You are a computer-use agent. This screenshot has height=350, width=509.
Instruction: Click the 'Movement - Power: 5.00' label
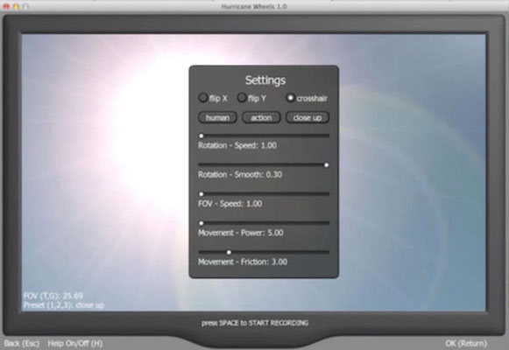click(x=241, y=233)
